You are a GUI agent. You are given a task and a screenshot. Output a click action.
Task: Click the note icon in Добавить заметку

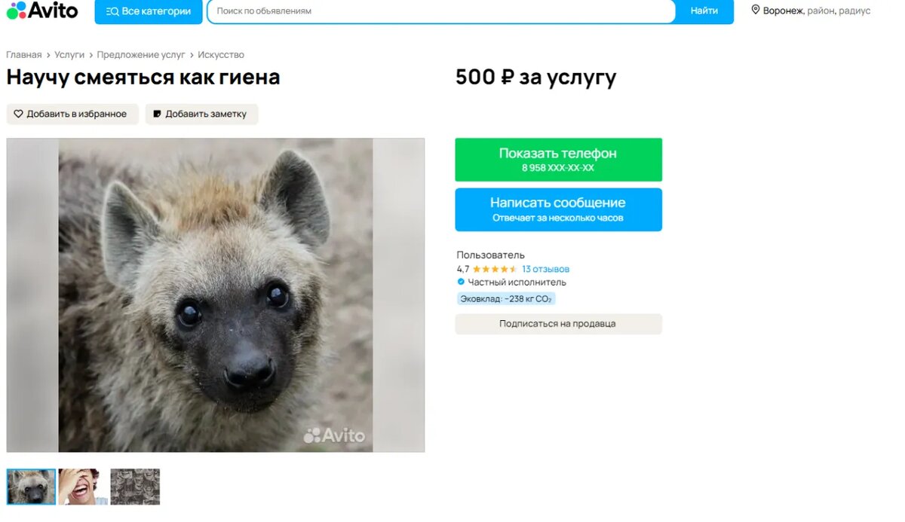(157, 114)
